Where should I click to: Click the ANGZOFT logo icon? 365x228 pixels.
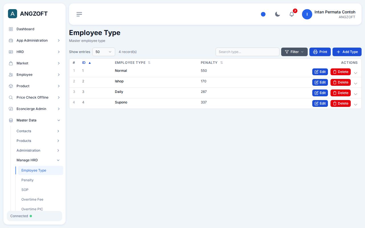pyautogui.click(x=13, y=14)
